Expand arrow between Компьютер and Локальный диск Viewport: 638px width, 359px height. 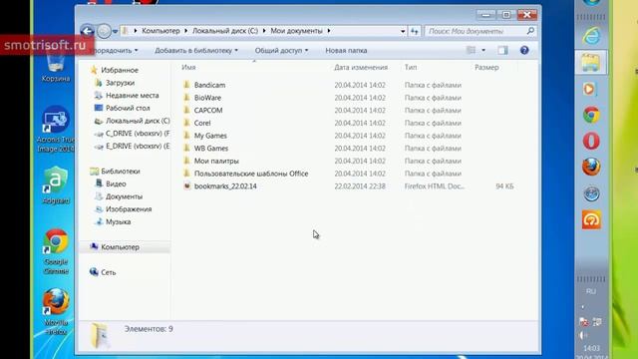[x=186, y=31]
